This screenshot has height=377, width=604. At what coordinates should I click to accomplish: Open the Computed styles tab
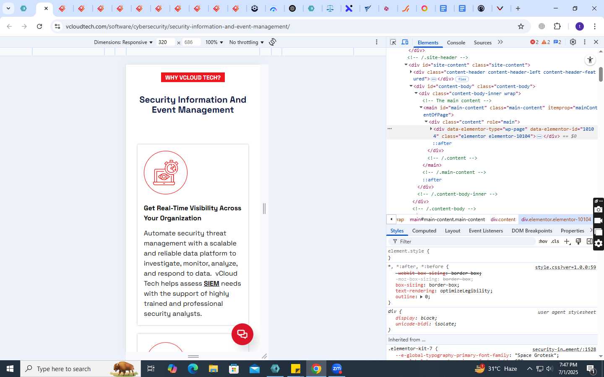pyautogui.click(x=424, y=231)
